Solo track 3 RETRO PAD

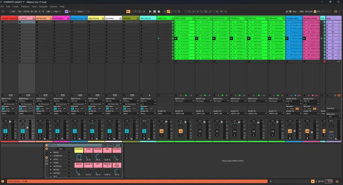click(40, 135)
